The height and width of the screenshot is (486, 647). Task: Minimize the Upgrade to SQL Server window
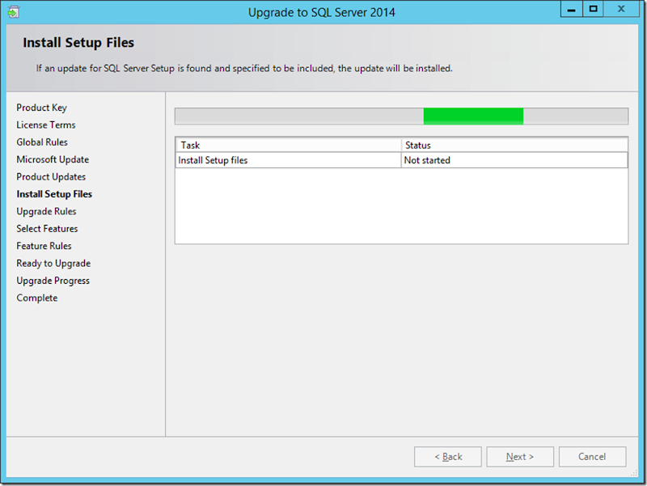point(572,9)
